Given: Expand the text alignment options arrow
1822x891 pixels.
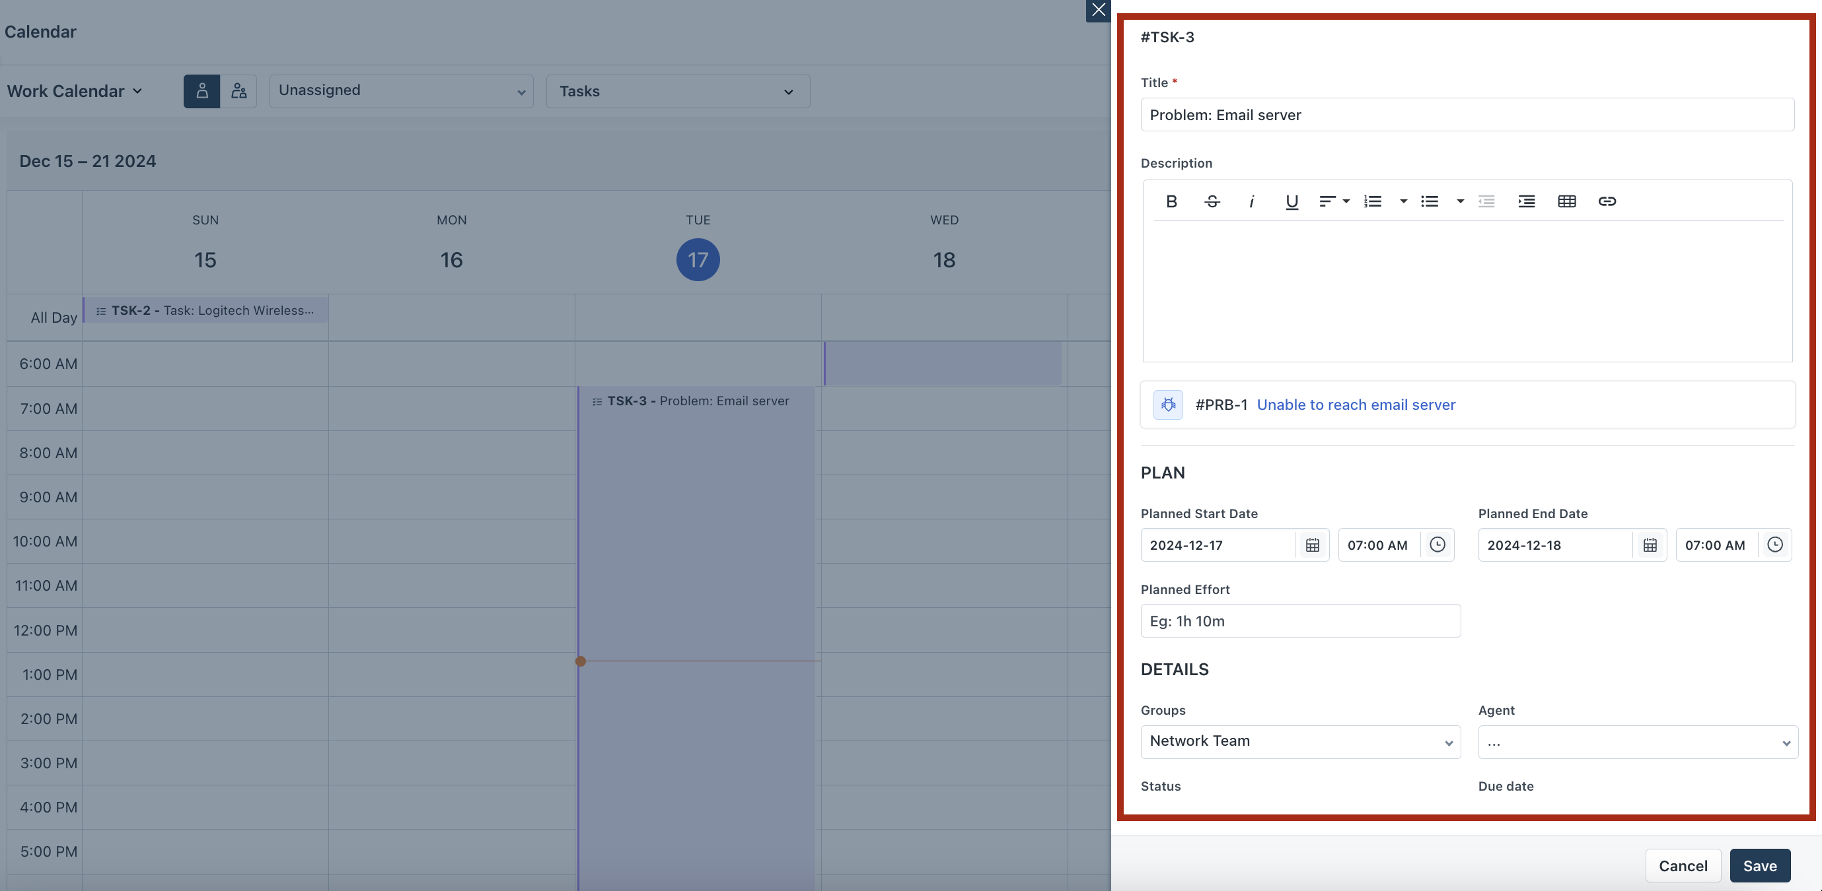Looking at the screenshot, I should click(1346, 201).
